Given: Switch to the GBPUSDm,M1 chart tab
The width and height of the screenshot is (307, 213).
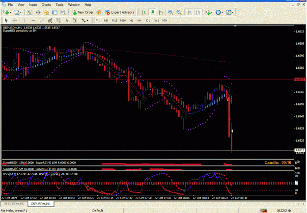Looking at the screenshot, I should click(x=41, y=204).
